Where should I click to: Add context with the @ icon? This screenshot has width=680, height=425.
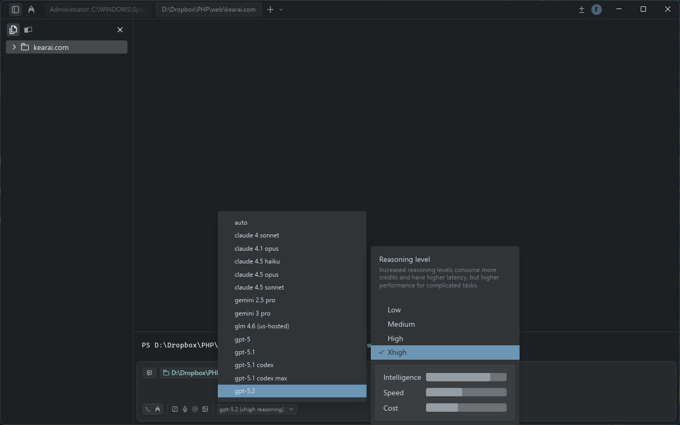click(195, 409)
